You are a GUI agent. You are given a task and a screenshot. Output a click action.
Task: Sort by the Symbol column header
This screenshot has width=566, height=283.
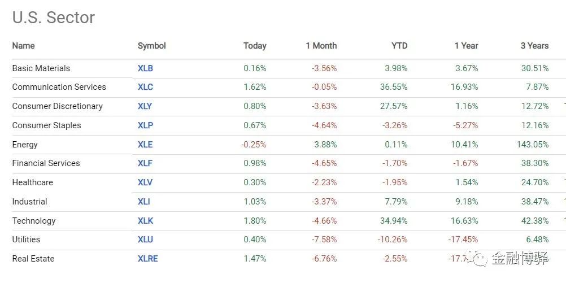(151, 46)
